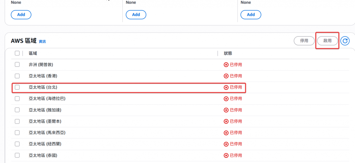Click the disabled icon beside 亞太地區 (海德拉巴)
The height and width of the screenshot is (163, 355).
pos(226,99)
